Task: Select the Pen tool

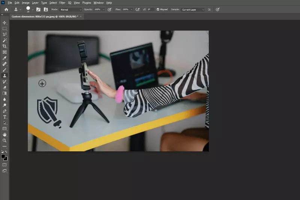Action: pos(4,111)
